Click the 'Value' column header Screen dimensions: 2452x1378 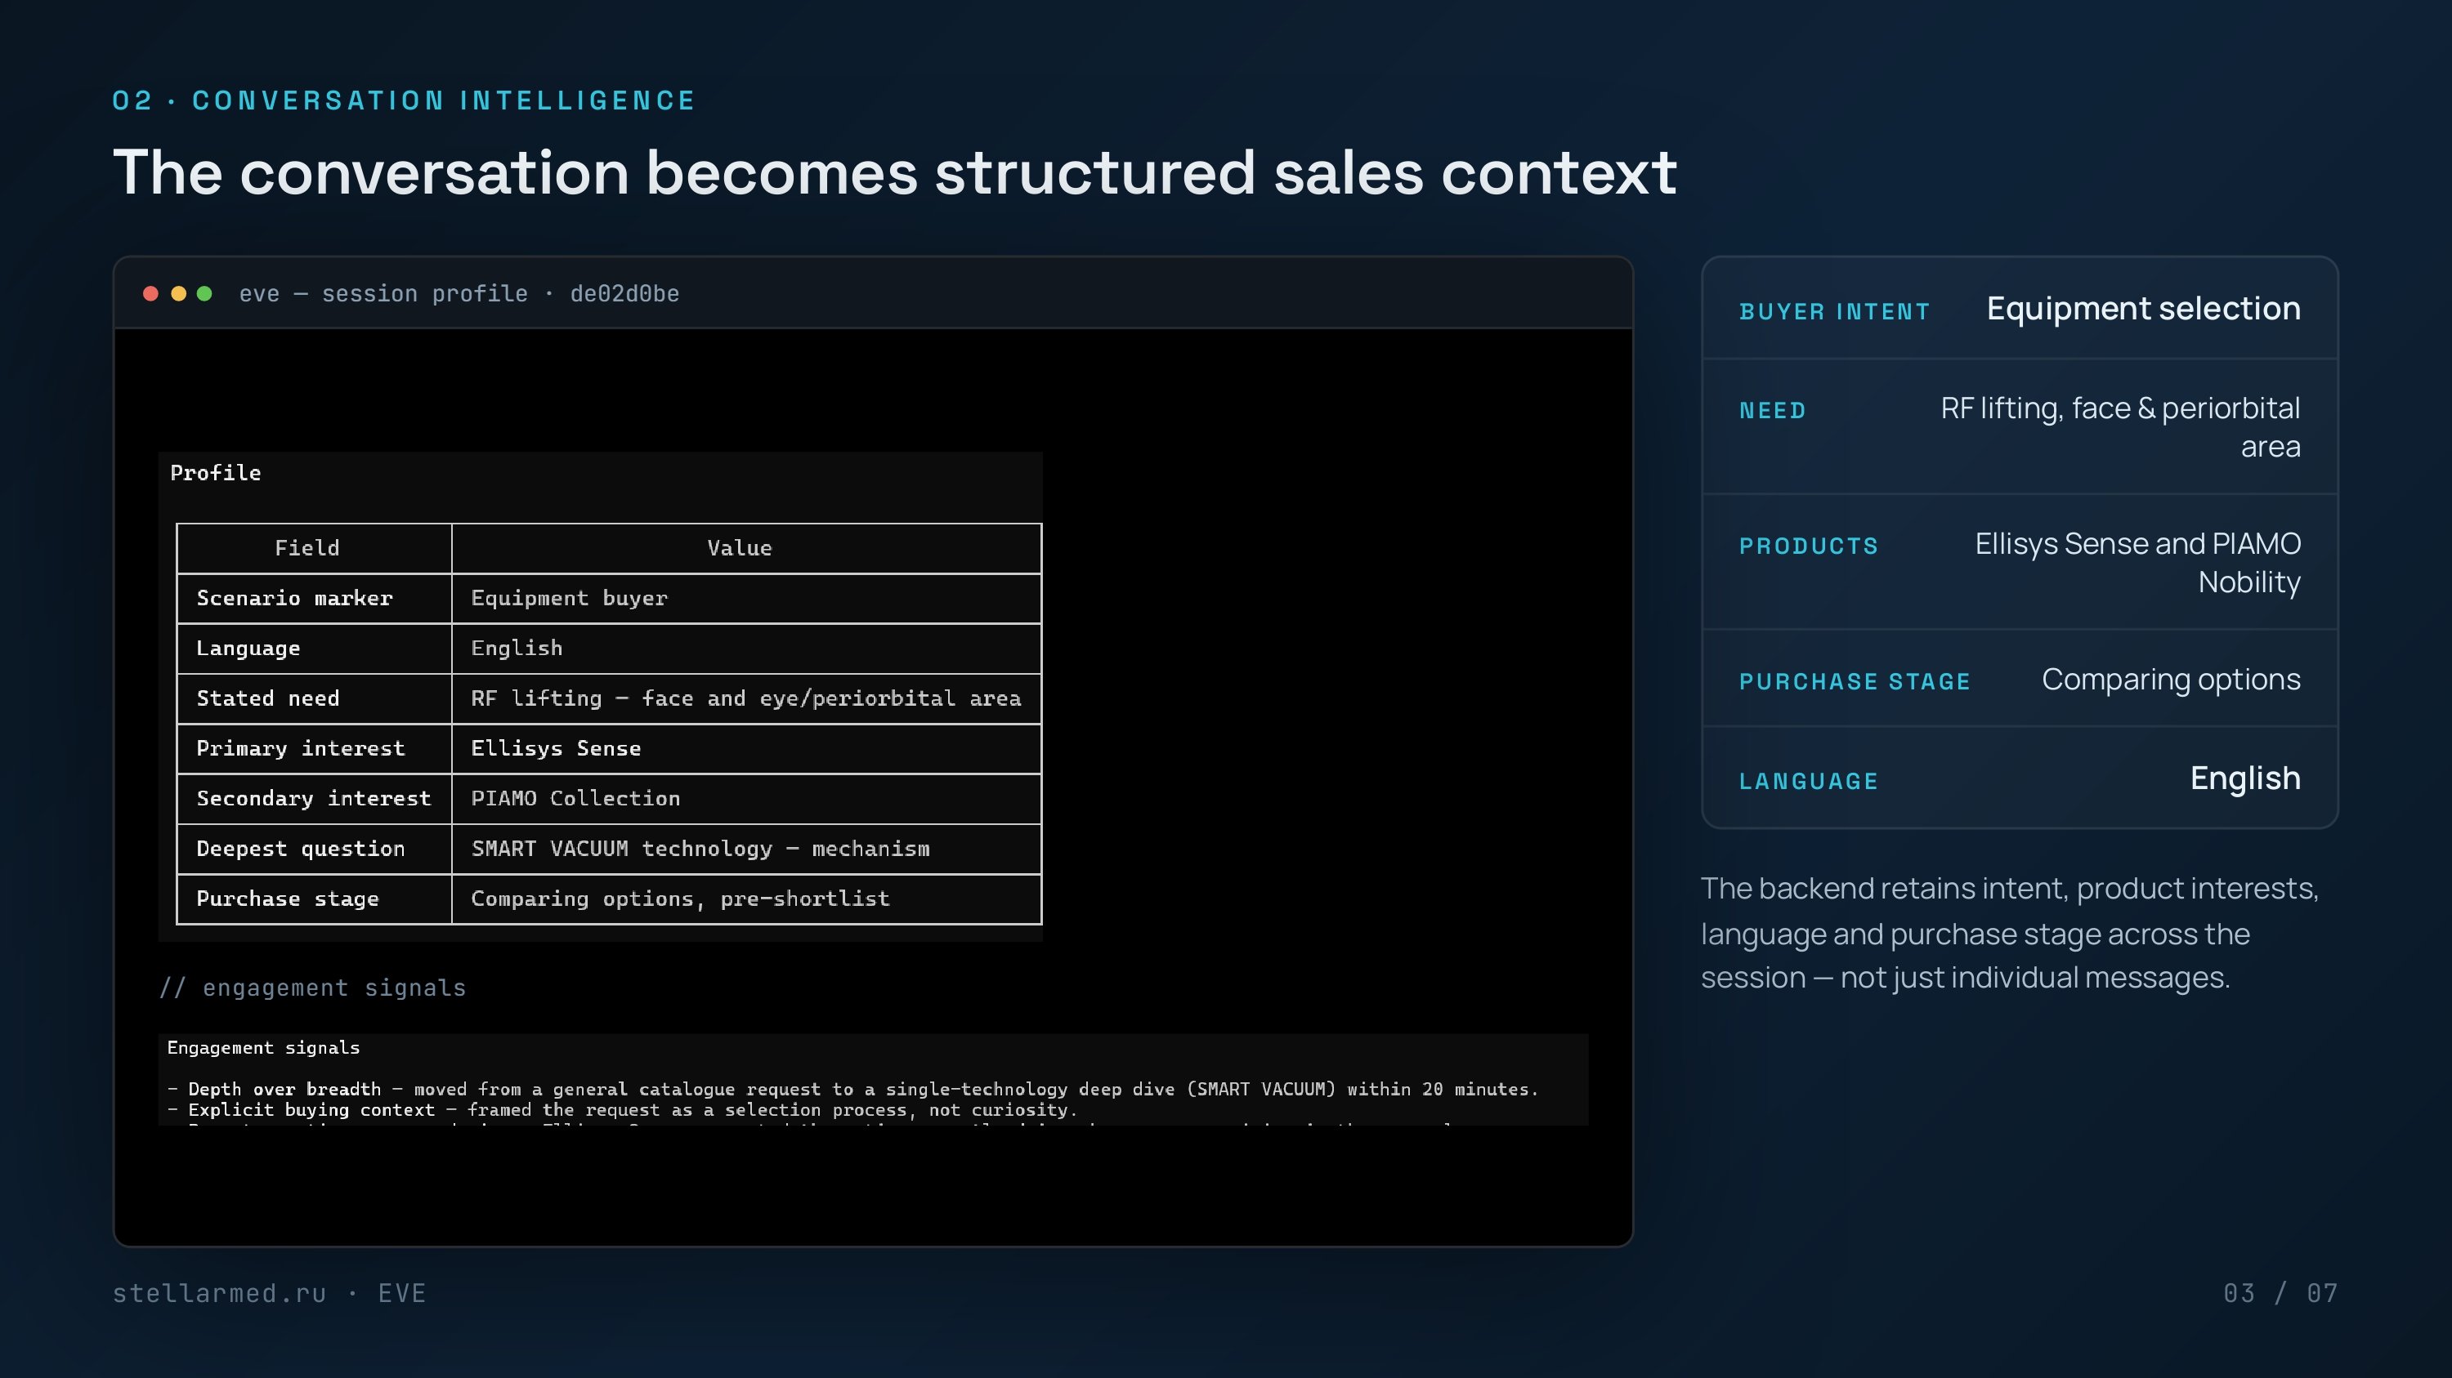click(746, 549)
